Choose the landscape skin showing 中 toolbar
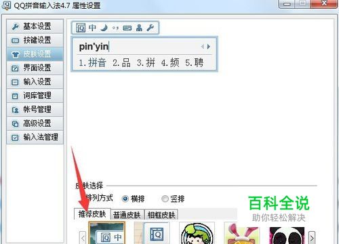 tap(106, 232)
